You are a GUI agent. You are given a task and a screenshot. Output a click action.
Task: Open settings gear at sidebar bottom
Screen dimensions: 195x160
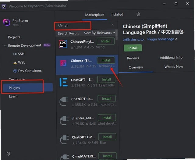tap(8, 154)
